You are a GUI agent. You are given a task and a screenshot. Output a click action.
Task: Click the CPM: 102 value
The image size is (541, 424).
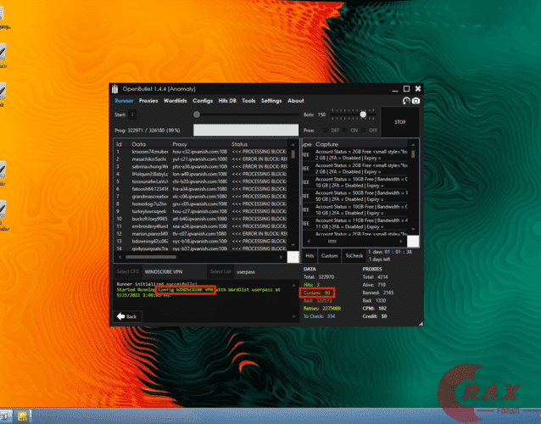tap(374, 309)
